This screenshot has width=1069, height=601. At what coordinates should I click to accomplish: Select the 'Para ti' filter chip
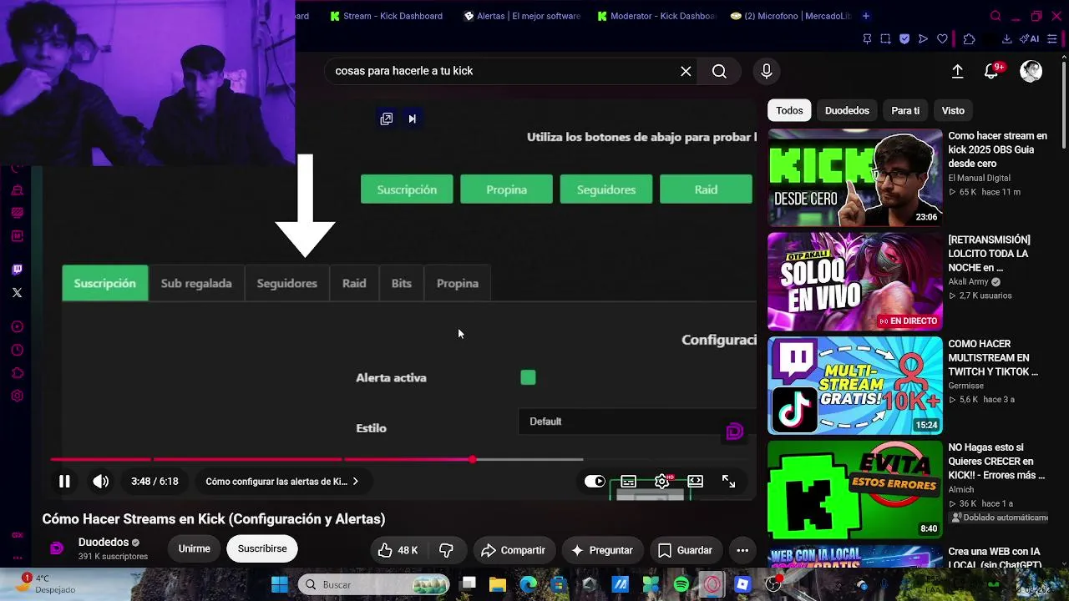pos(905,110)
